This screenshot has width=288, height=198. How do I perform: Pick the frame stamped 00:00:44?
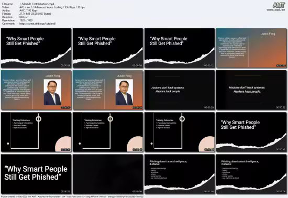(x=180, y=132)
